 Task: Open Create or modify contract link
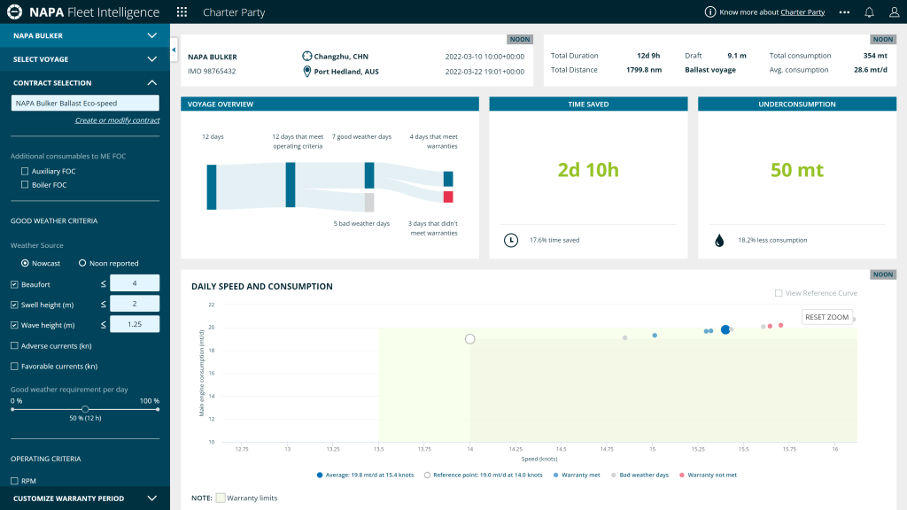pyautogui.click(x=117, y=120)
